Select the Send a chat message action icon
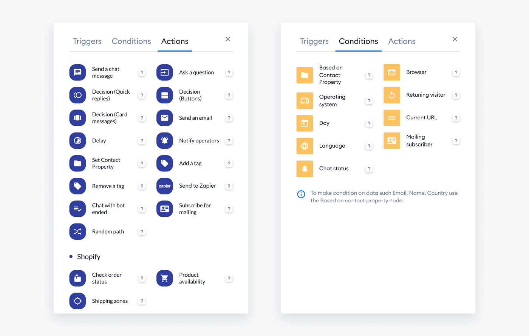This screenshot has width=529, height=336. [x=77, y=72]
